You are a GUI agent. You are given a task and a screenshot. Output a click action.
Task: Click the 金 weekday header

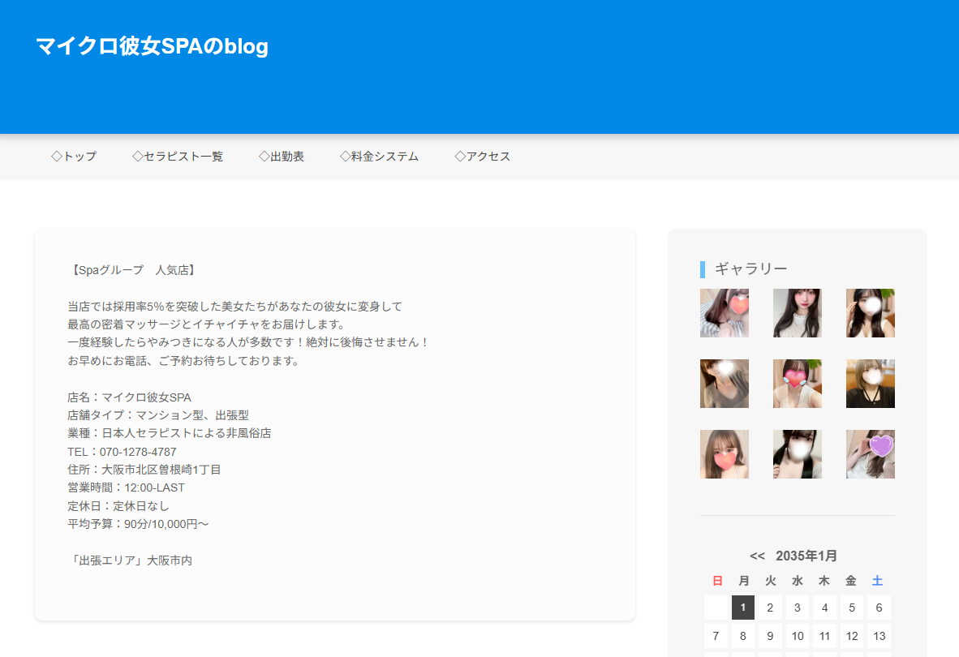pos(851,581)
